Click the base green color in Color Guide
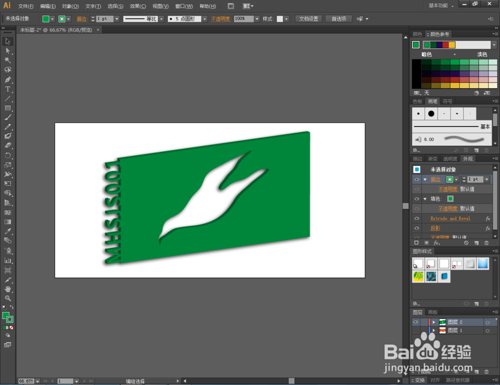 [x=416, y=45]
